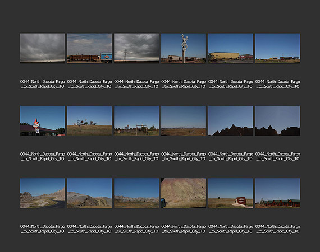This screenshot has height=252, width=320.
Task: Open the reddish hill through car window photo
Action: (x=184, y=193)
